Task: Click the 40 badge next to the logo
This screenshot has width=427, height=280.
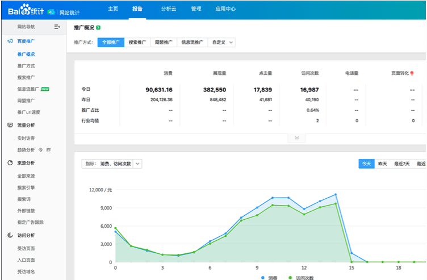Action: [51, 12]
